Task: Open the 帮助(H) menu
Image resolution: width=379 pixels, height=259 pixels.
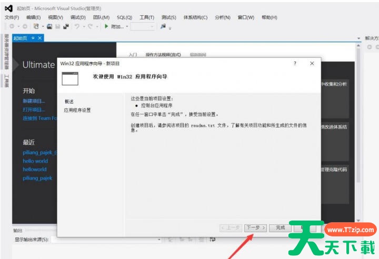Action: 270,17
